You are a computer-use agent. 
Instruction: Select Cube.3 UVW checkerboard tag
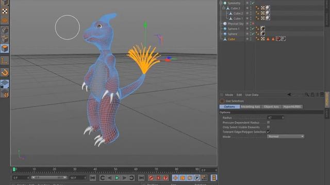click(262, 8)
